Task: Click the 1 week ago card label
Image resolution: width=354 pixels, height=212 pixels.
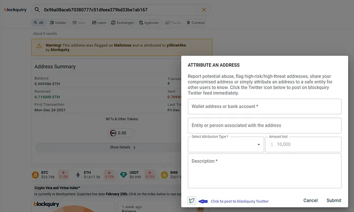Action: tap(132, 207)
